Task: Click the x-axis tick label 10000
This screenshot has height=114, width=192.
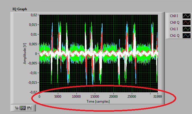Action: point(76,97)
